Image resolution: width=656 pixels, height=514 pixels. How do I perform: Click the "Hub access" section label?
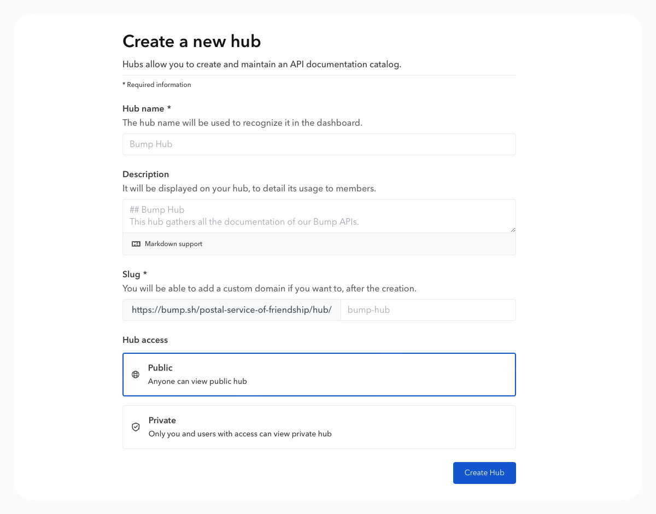tap(145, 340)
